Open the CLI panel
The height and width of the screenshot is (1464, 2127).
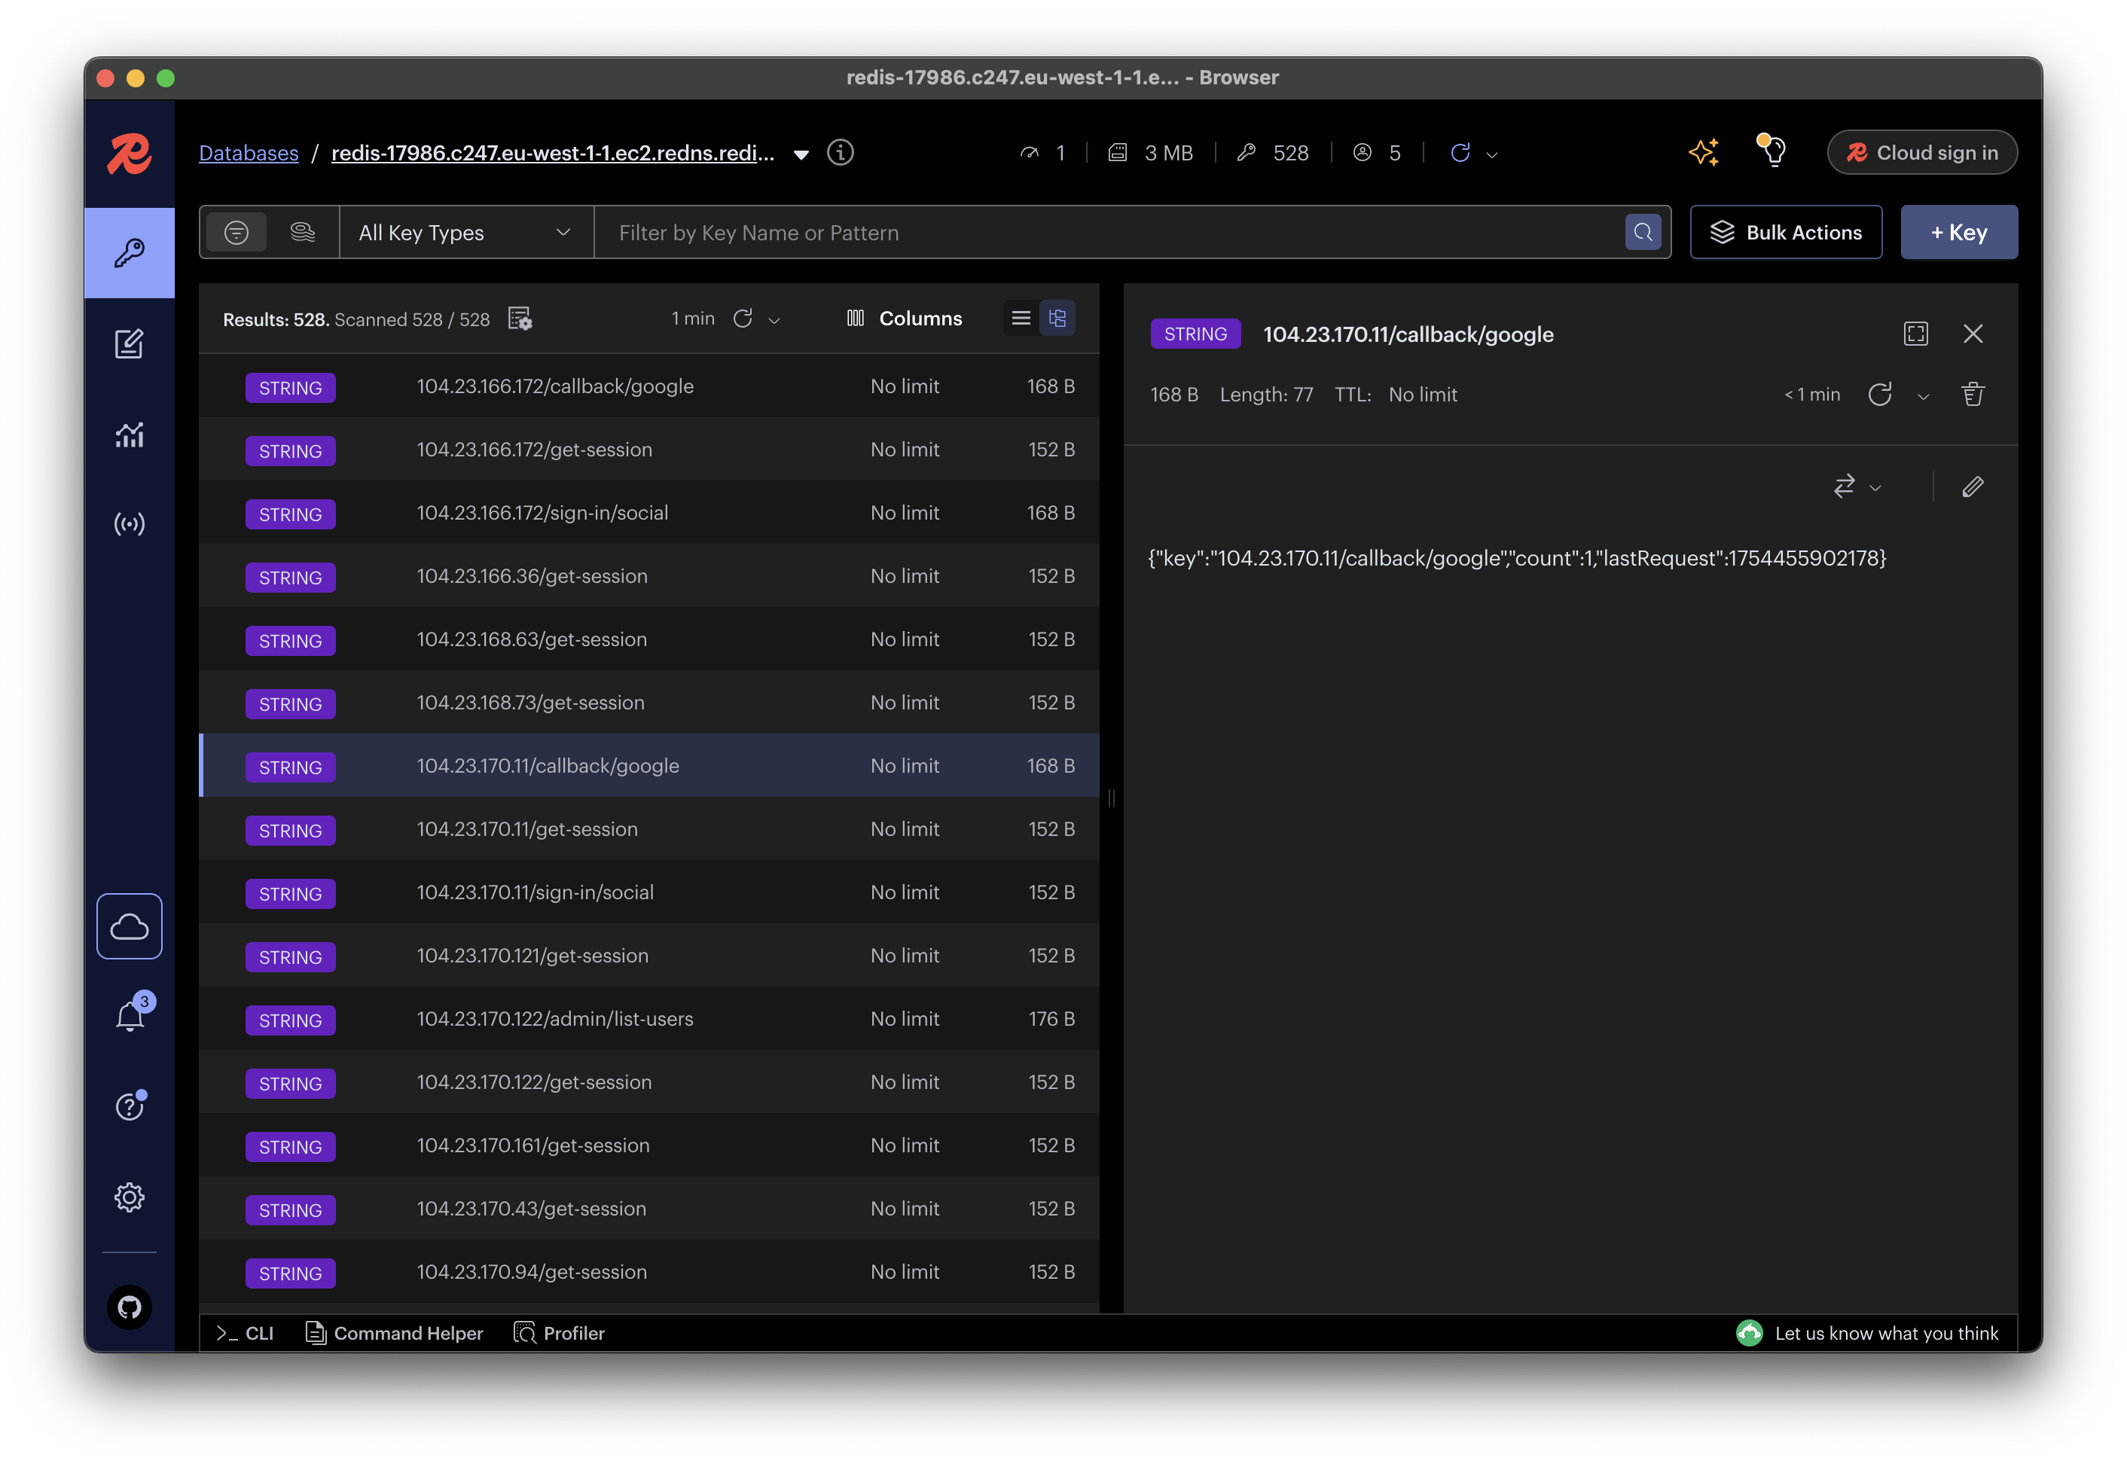[245, 1333]
